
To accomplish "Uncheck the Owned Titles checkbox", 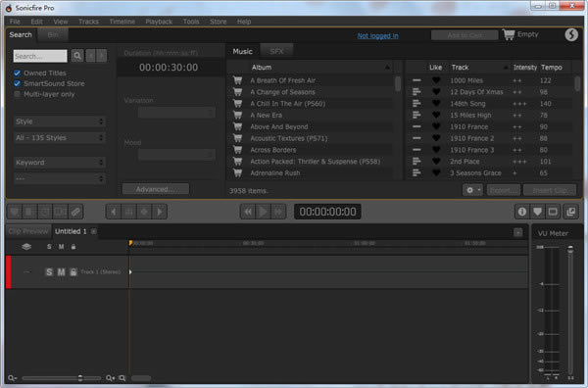I will [x=18, y=73].
